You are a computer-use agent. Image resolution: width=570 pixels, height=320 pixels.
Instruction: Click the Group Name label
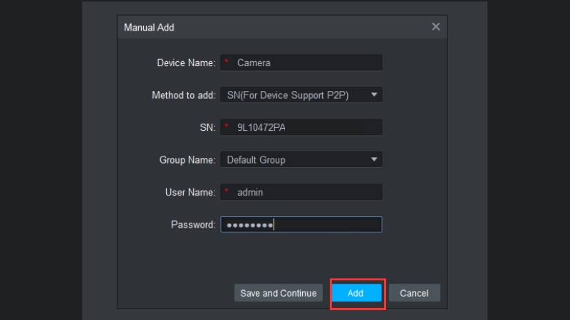coord(187,160)
